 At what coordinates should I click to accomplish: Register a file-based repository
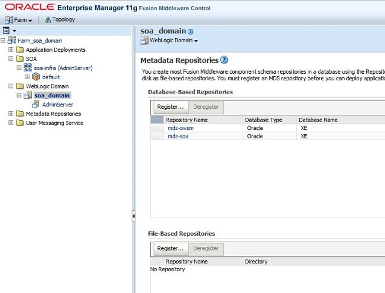click(170, 248)
